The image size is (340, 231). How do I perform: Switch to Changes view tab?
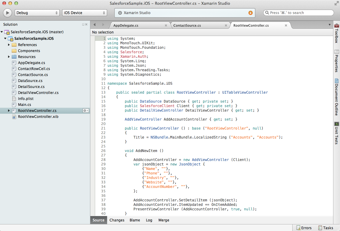(117, 220)
